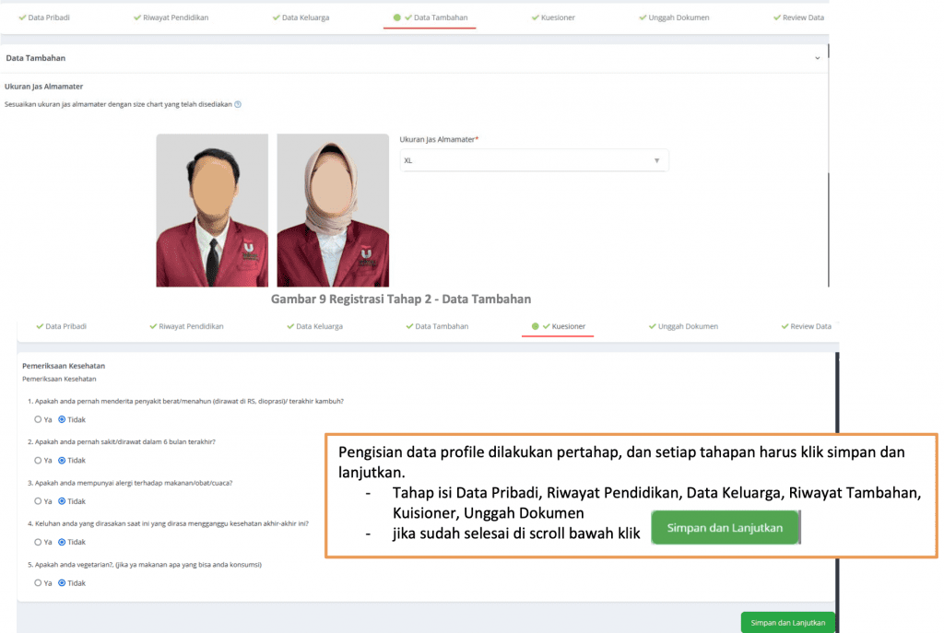Viewport: 944px width, 633px height.
Task: Choose "Ya" for the allergy question 3
Action: point(38,501)
